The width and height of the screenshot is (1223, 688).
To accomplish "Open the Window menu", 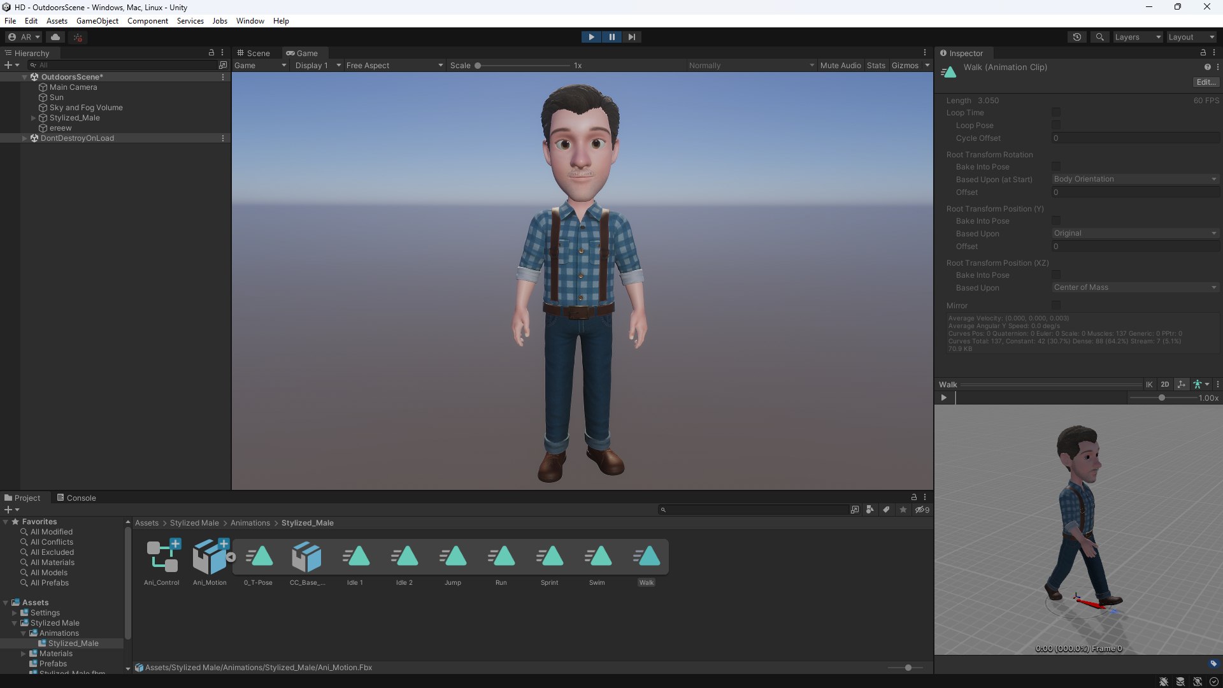I will pyautogui.click(x=250, y=21).
